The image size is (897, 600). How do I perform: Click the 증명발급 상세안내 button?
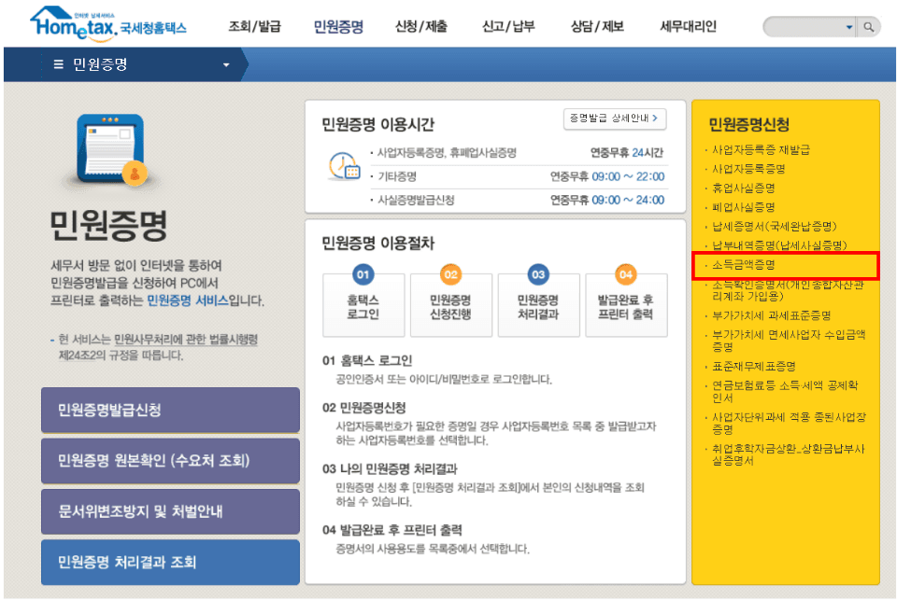tap(612, 119)
